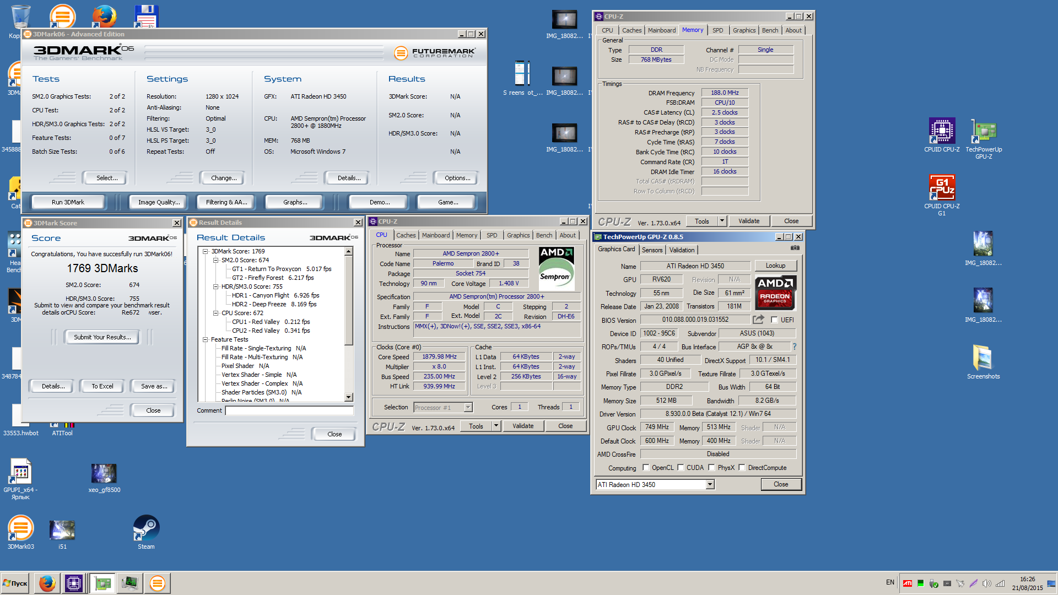1058x595 pixels.
Task: Open the SPD tab in the upper CPU-Z window
Action: point(717,30)
